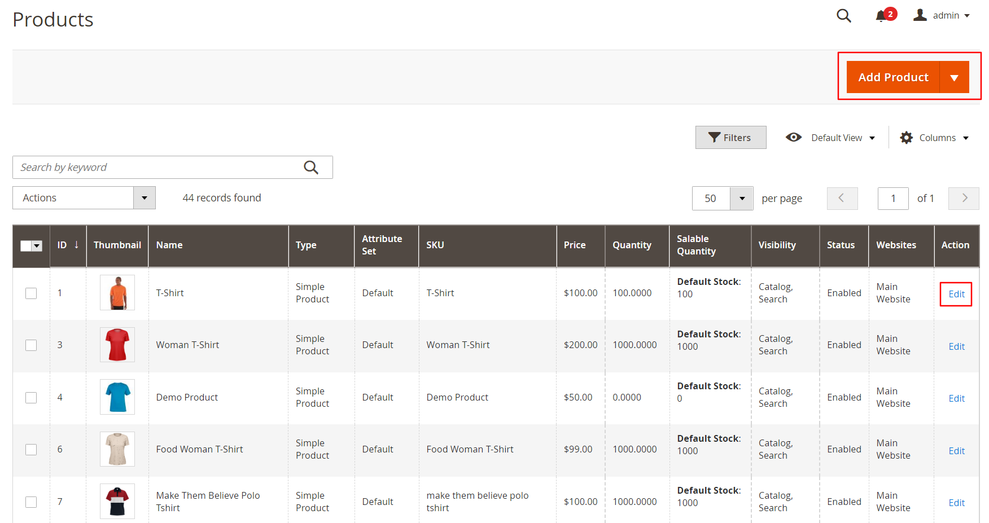
Task: Select the T-Shirt product checkbox
Action: coord(31,293)
